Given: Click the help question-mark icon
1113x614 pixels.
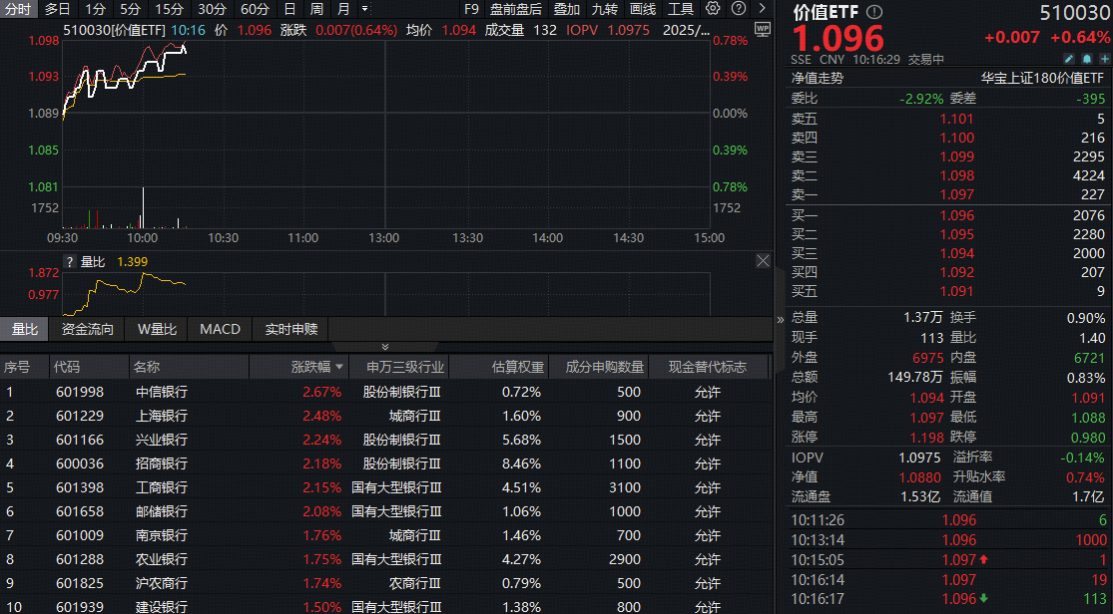Looking at the screenshot, I should point(738,9).
